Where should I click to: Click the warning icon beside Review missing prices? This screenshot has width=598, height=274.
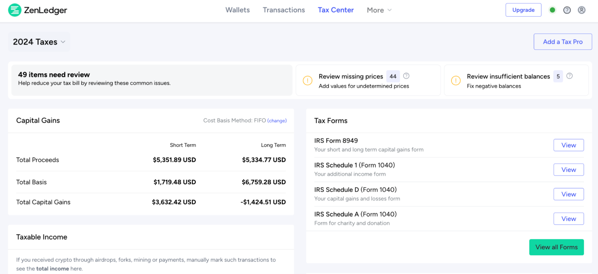tap(308, 80)
